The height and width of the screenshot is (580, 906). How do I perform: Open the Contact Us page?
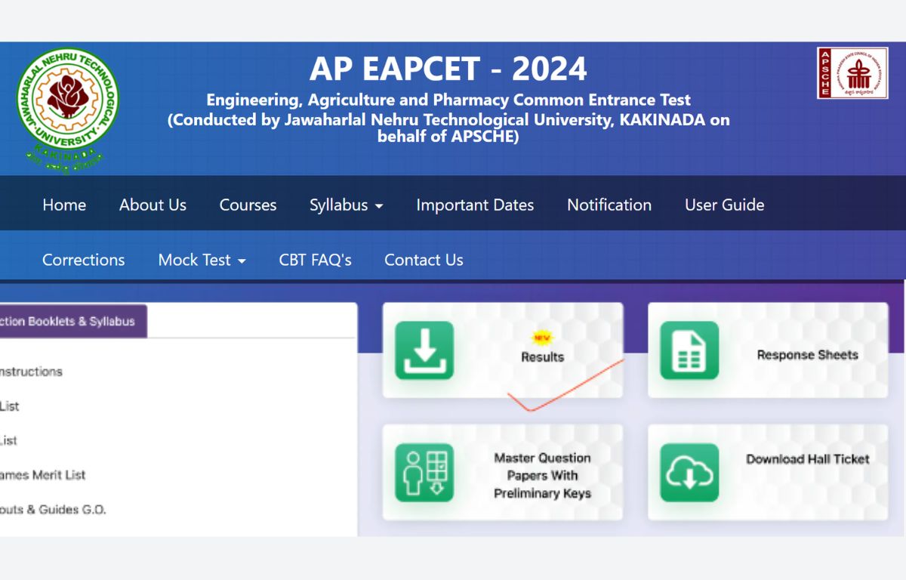tap(424, 260)
